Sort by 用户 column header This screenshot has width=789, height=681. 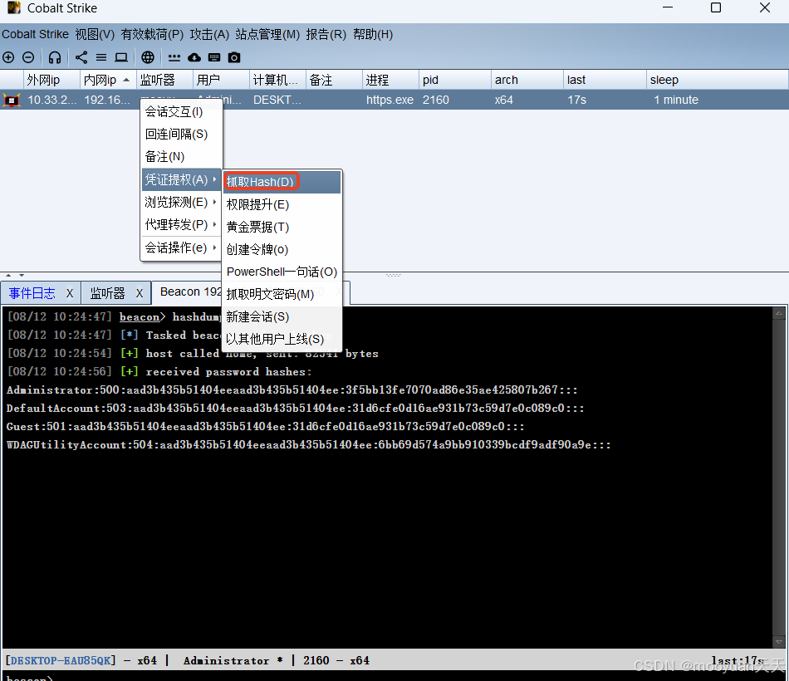[221, 80]
